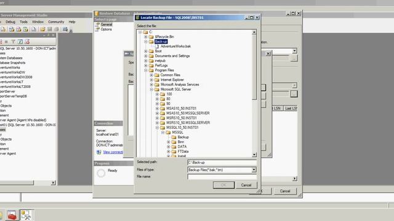The width and height of the screenshot is (394, 221).
Task: Collapse the Back-up folder node
Action: pyautogui.click(x=146, y=42)
